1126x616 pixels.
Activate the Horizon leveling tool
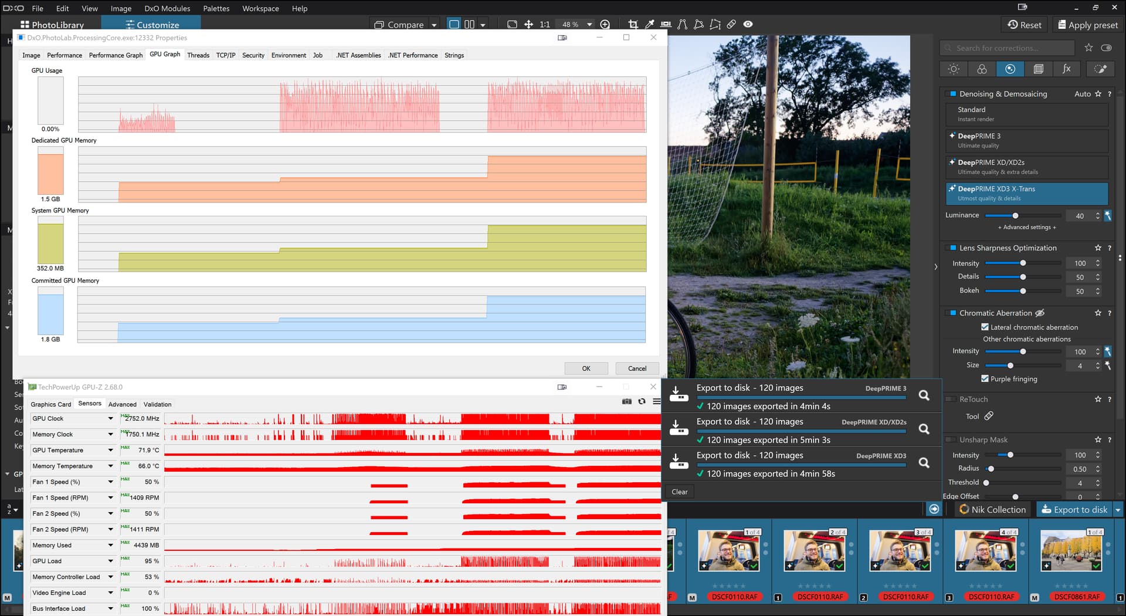tap(666, 24)
